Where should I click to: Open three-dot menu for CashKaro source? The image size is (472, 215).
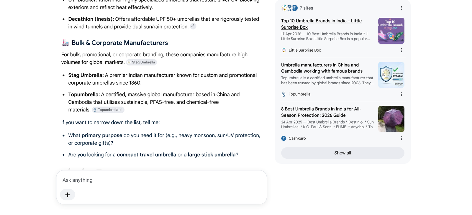(401, 138)
